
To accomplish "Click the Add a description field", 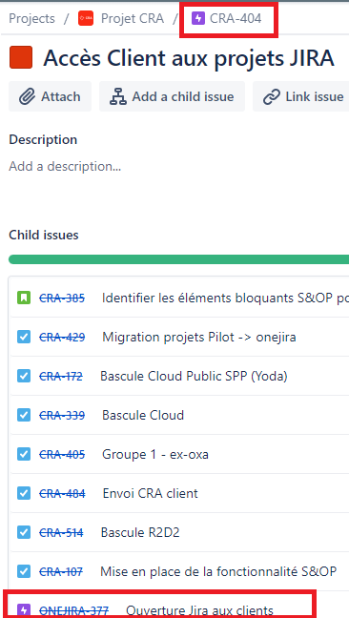I will pyautogui.click(x=65, y=166).
